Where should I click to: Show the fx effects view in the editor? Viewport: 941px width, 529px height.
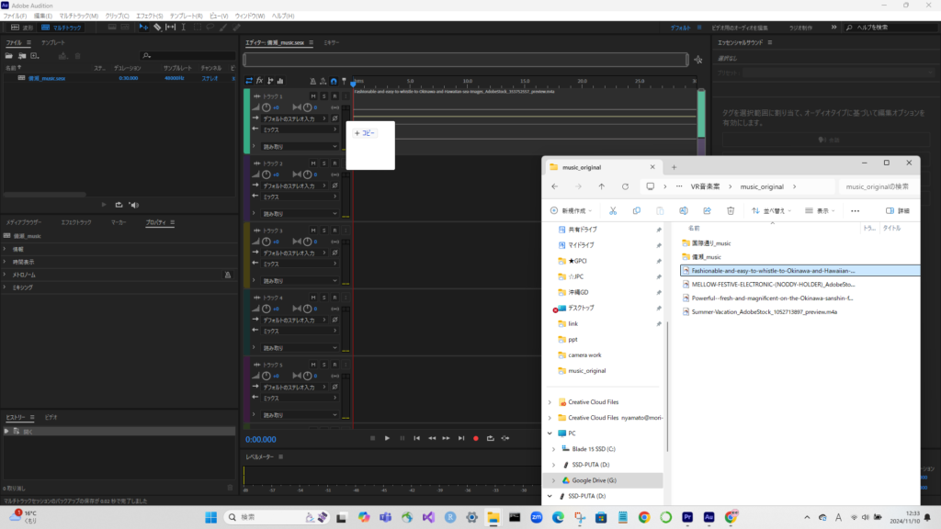click(260, 81)
